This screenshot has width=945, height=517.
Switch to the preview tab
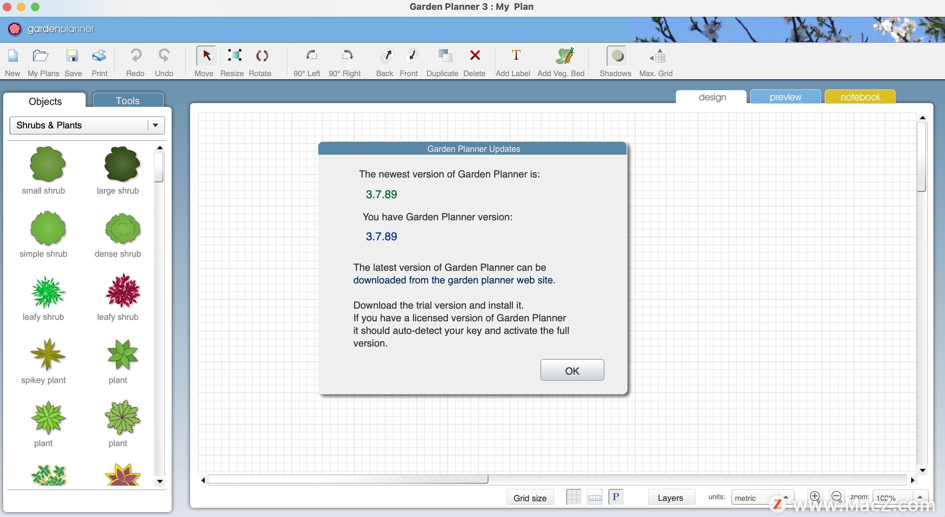click(786, 97)
